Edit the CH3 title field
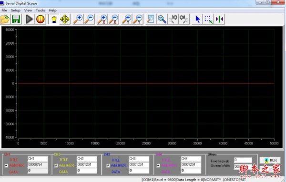 point(139,159)
